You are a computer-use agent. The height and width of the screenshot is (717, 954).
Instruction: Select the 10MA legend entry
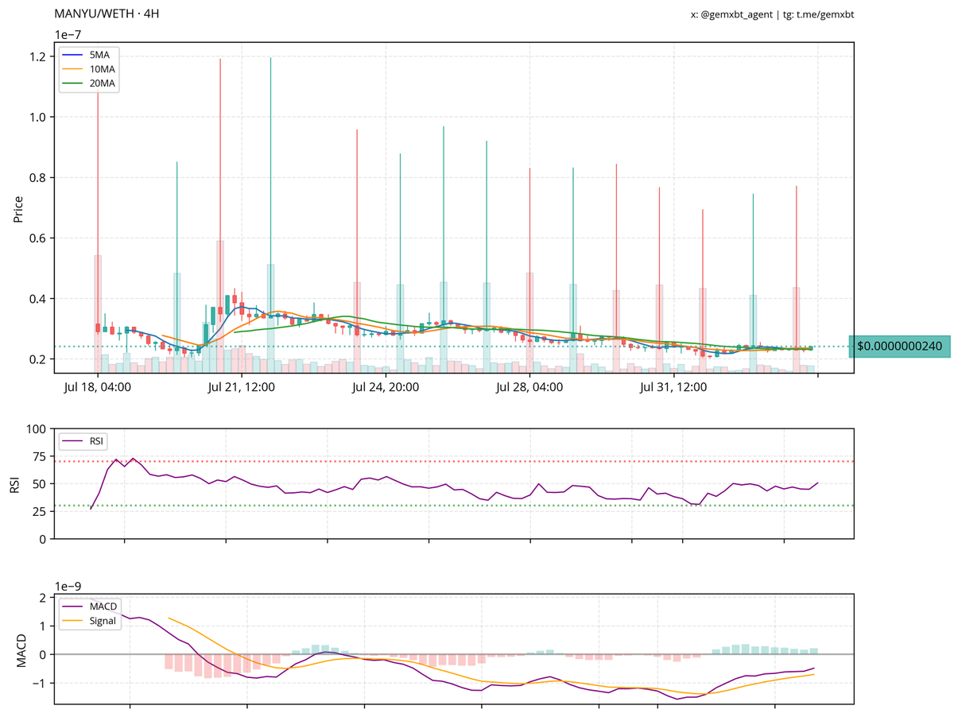(x=88, y=68)
